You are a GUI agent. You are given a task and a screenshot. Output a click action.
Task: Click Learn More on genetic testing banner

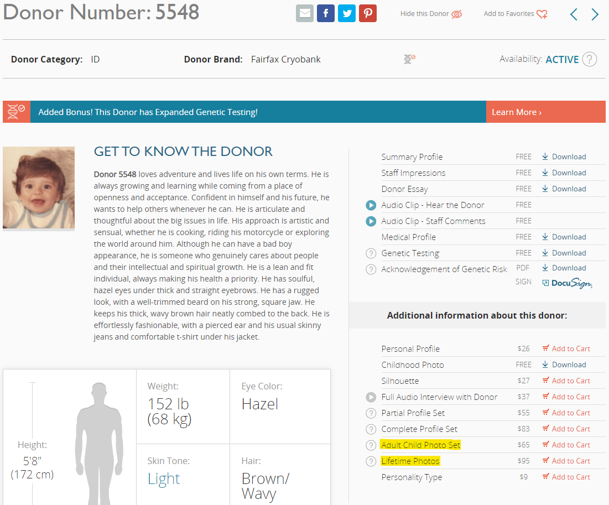[517, 112]
